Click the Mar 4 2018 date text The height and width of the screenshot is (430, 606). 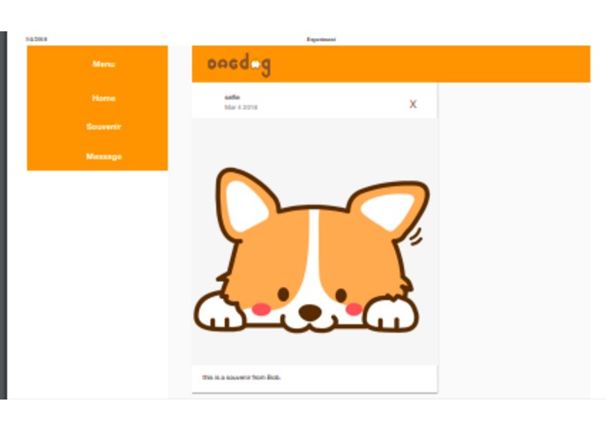241,107
